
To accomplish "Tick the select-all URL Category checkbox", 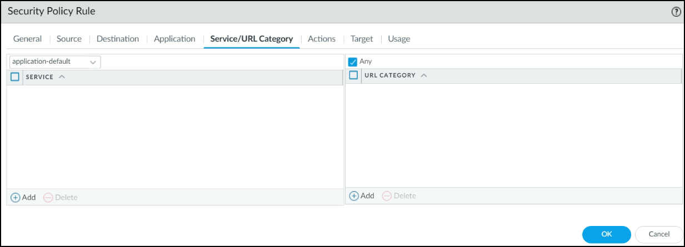I will tap(353, 75).
